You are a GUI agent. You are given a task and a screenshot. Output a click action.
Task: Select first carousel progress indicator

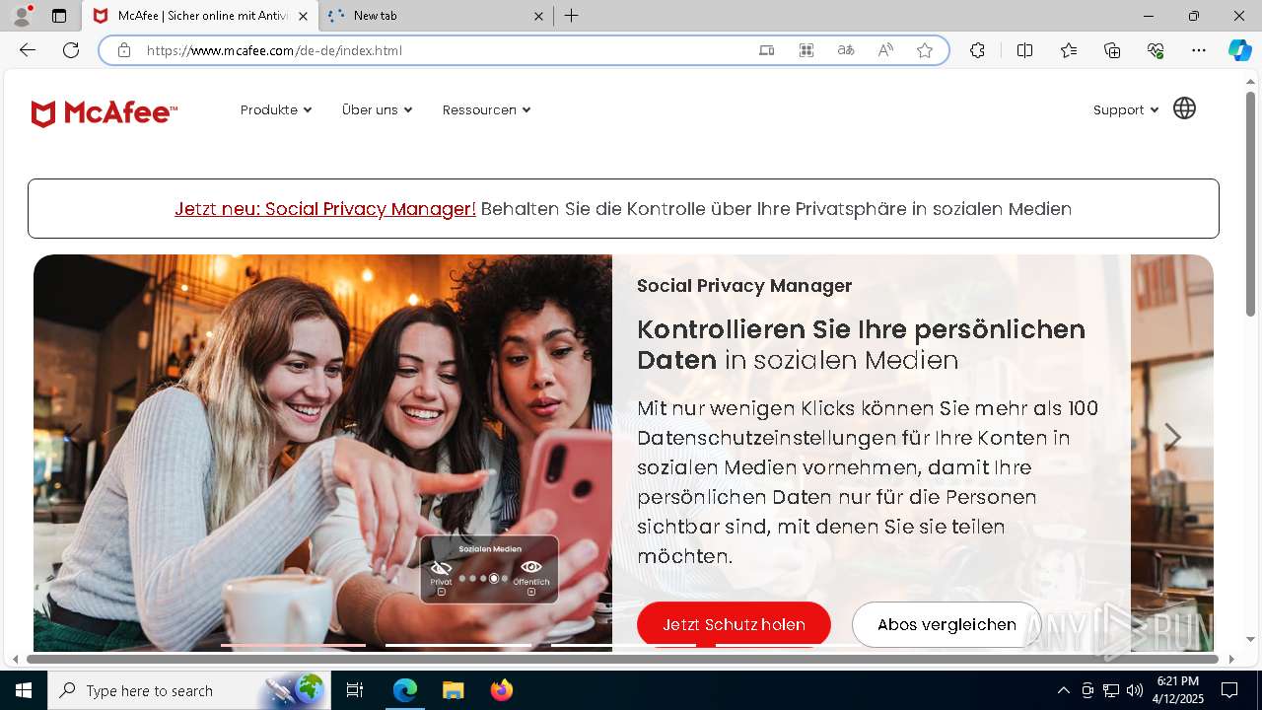coord(293,646)
